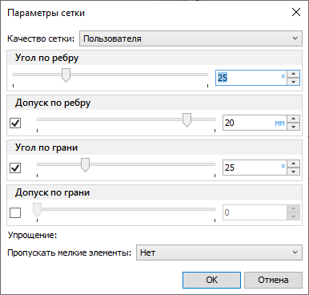Click the Угол по грани section header
The image size is (309, 295).
pos(154,147)
